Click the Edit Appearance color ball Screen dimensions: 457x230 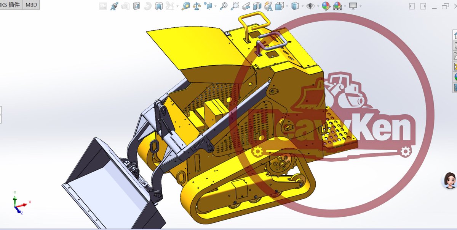(326, 5)
